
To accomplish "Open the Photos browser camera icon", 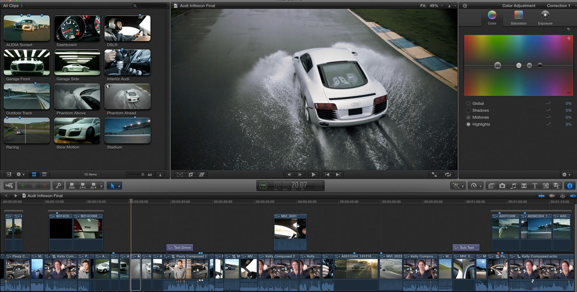I will tap(502, 186).
